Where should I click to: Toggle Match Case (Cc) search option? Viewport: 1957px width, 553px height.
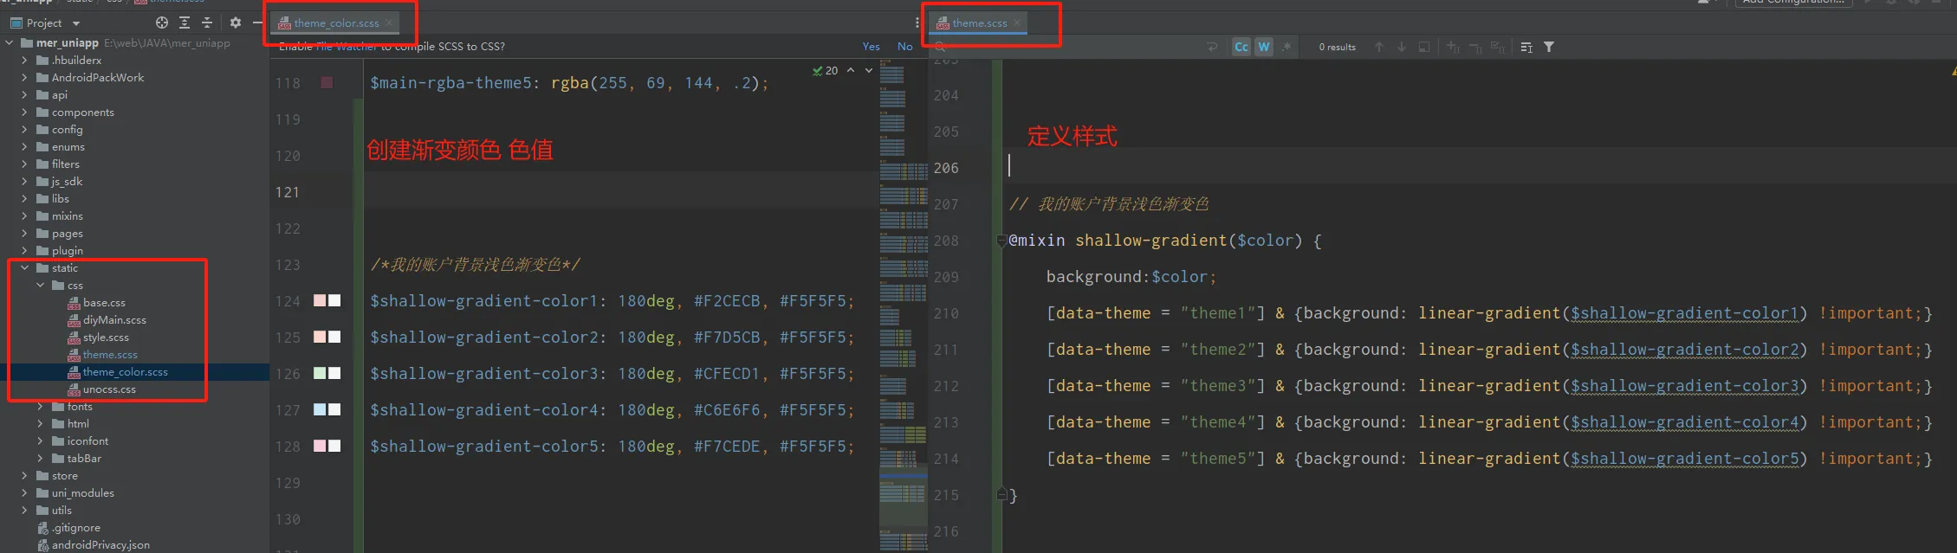tap(1241, 47)
